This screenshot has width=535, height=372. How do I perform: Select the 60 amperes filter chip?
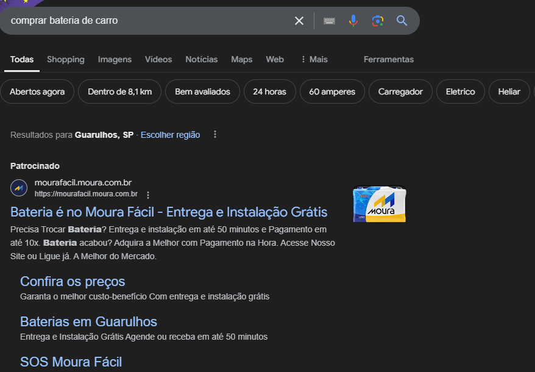coord(332,91)
